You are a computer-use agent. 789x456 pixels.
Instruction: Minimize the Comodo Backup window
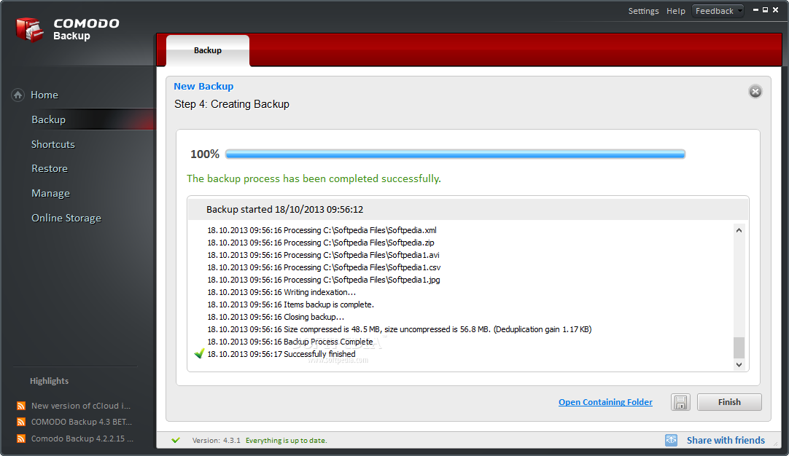[755, 9]
